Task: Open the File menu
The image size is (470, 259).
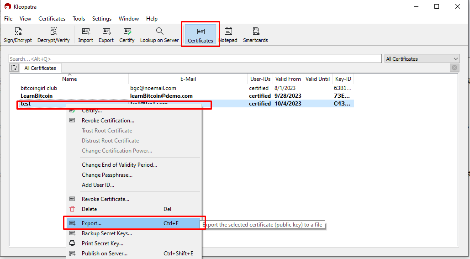Action: 8,19
